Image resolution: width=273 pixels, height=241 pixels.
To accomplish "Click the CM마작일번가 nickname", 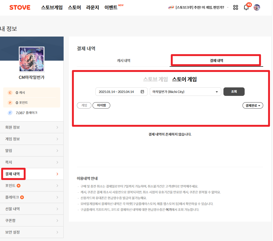I will coord(32,77).
